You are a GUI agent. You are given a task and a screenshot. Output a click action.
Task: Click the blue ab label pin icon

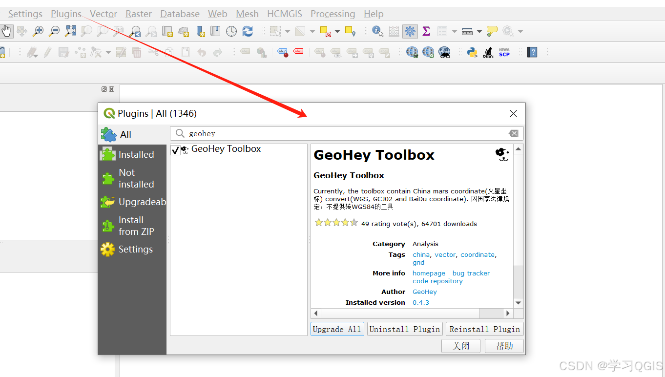point(282,52)
